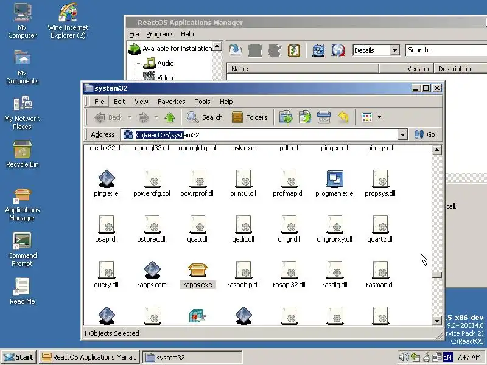487x365 pixels.
Task: Toggle the Folders pane in system32 window
Action: tap(250, 117)
